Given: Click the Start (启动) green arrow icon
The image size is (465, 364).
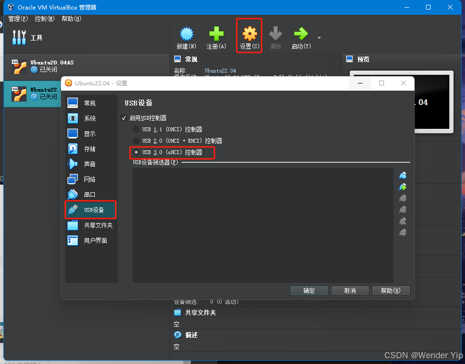Looking at the screenshot, I should click(301, 33).
